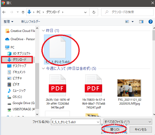Viewport: 155px width, 135px height.
Task: Toggle the preview pane icon
Action: [141, 22]
